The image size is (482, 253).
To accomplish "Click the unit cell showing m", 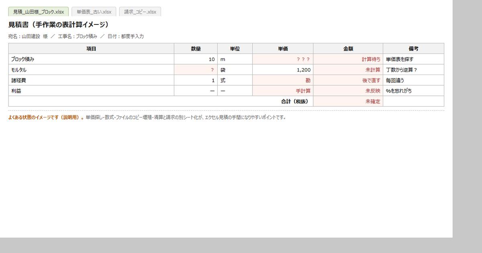I will coord(235,59).
